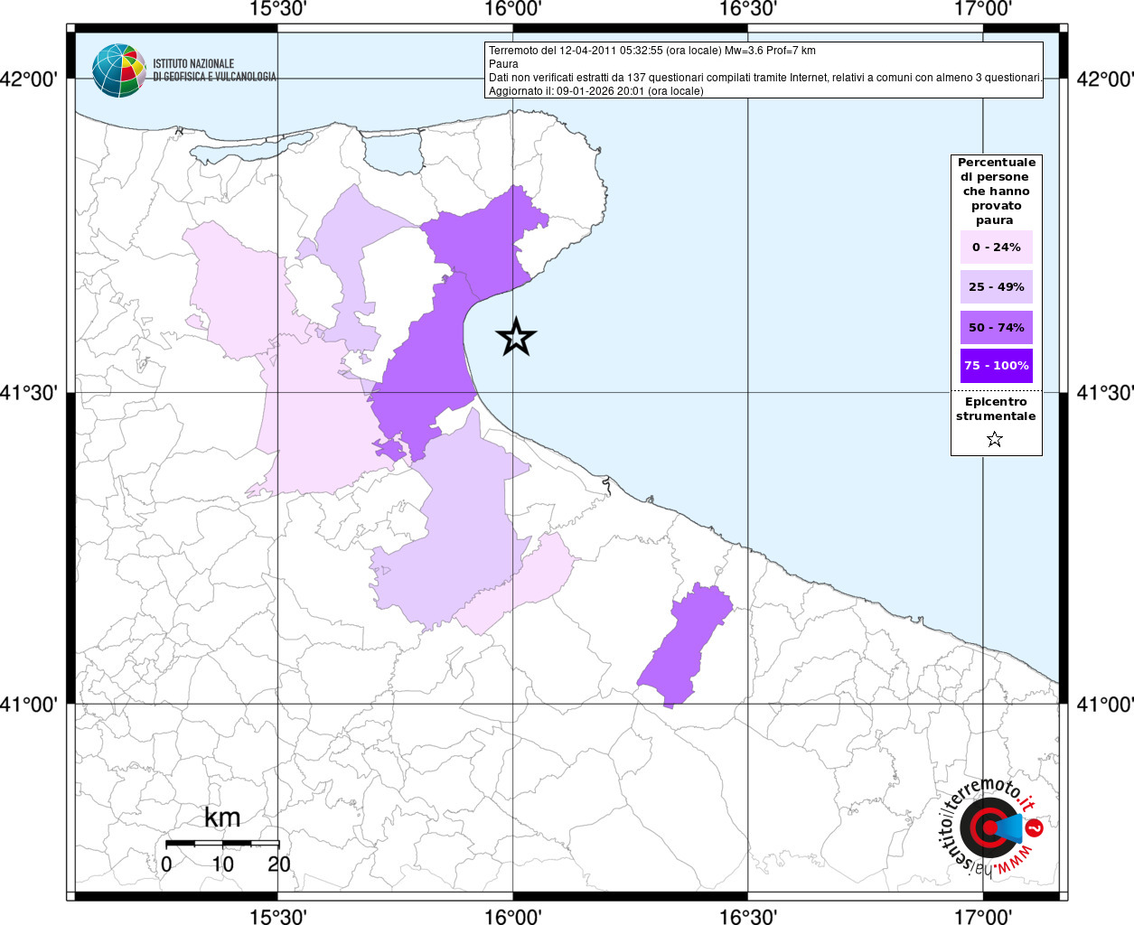Select the 50 - 74% legend swatch

point(996,327)
